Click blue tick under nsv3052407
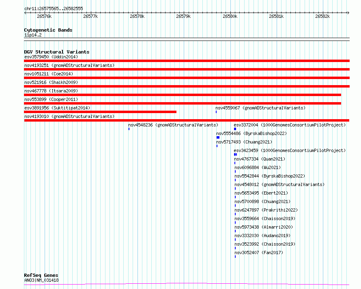Viewport: 361px width, 289px height. 235,257
